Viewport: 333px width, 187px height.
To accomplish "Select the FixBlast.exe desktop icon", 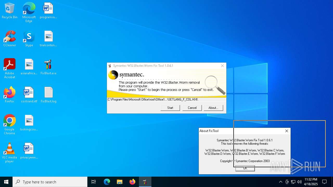I will (x=48, y=67).
